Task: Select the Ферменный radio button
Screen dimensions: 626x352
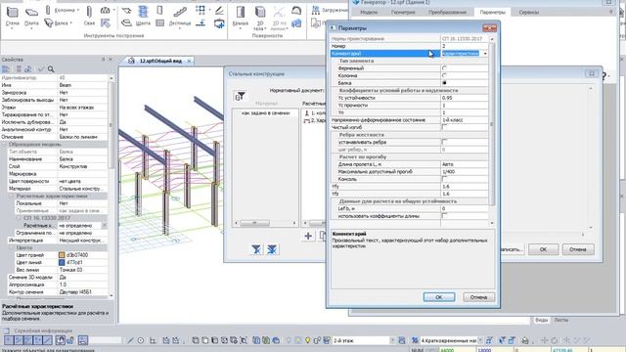Action: (x=444, y=68)
